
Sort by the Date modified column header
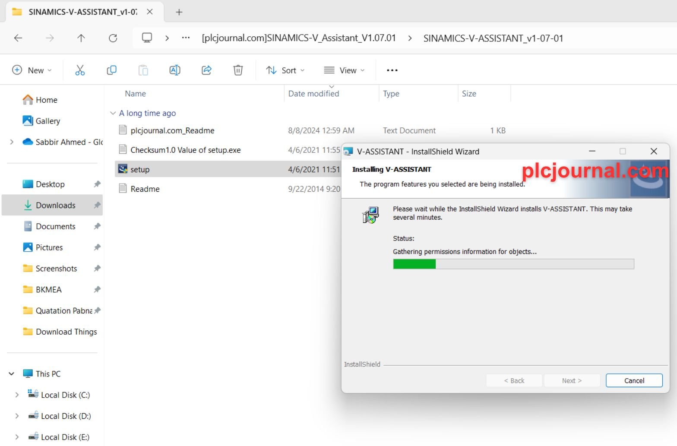click(314, 94)
